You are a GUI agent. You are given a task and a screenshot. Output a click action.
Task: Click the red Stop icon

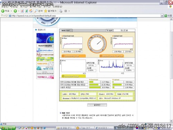[x=22, y=11]
